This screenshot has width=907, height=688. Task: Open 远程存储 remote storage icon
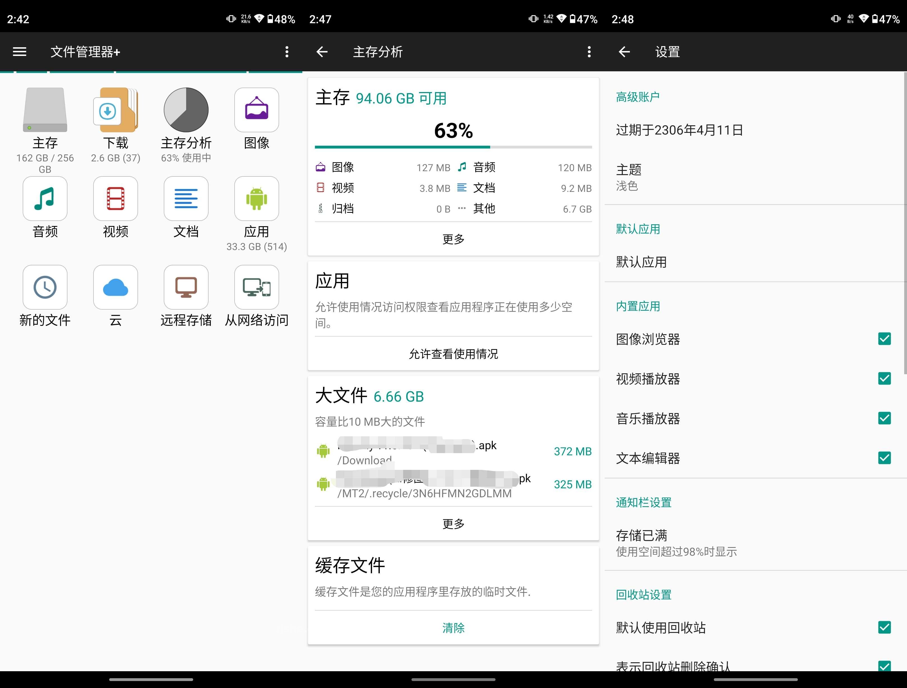pos(186,287)
